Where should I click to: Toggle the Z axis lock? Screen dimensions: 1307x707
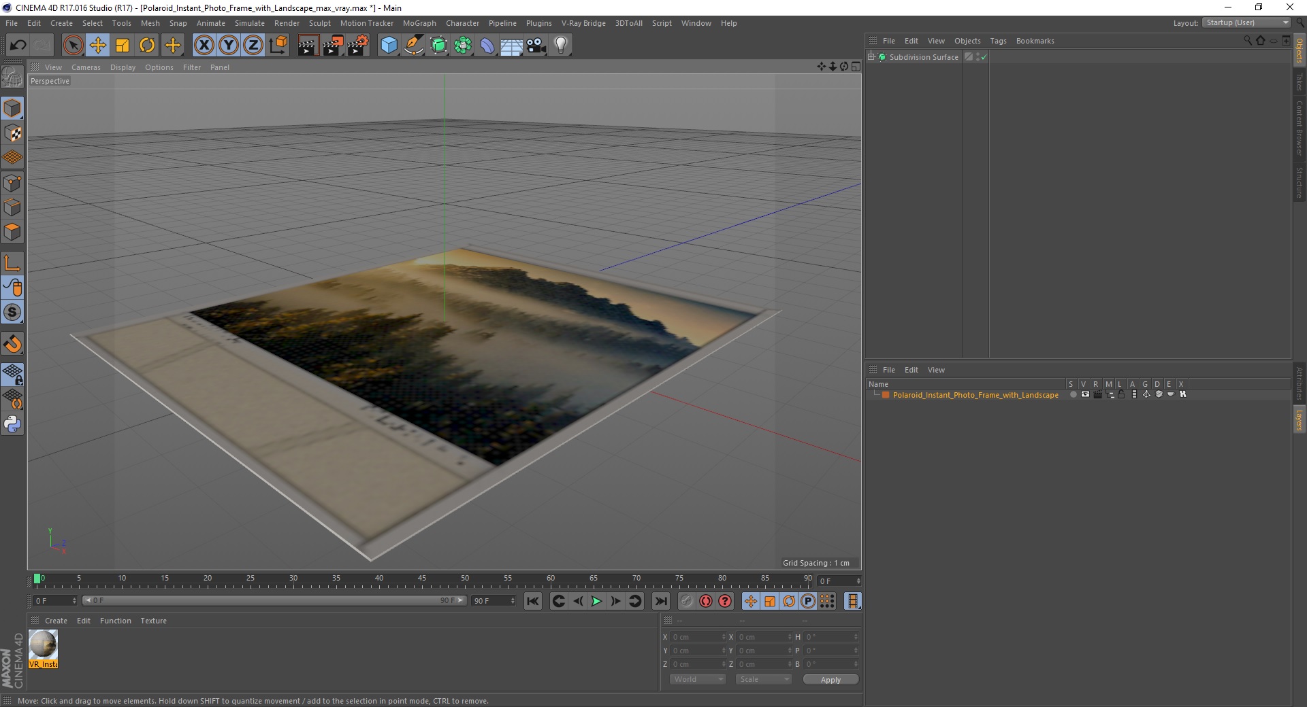[253, 46]
